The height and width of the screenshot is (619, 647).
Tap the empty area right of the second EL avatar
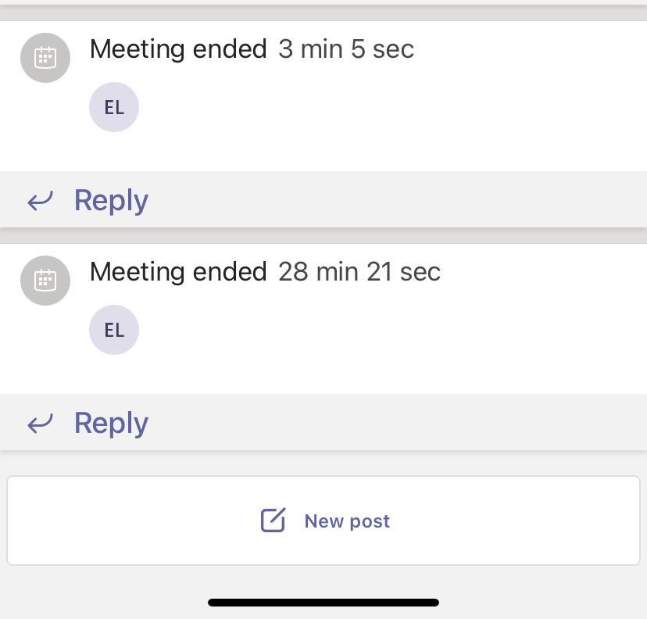391,332
